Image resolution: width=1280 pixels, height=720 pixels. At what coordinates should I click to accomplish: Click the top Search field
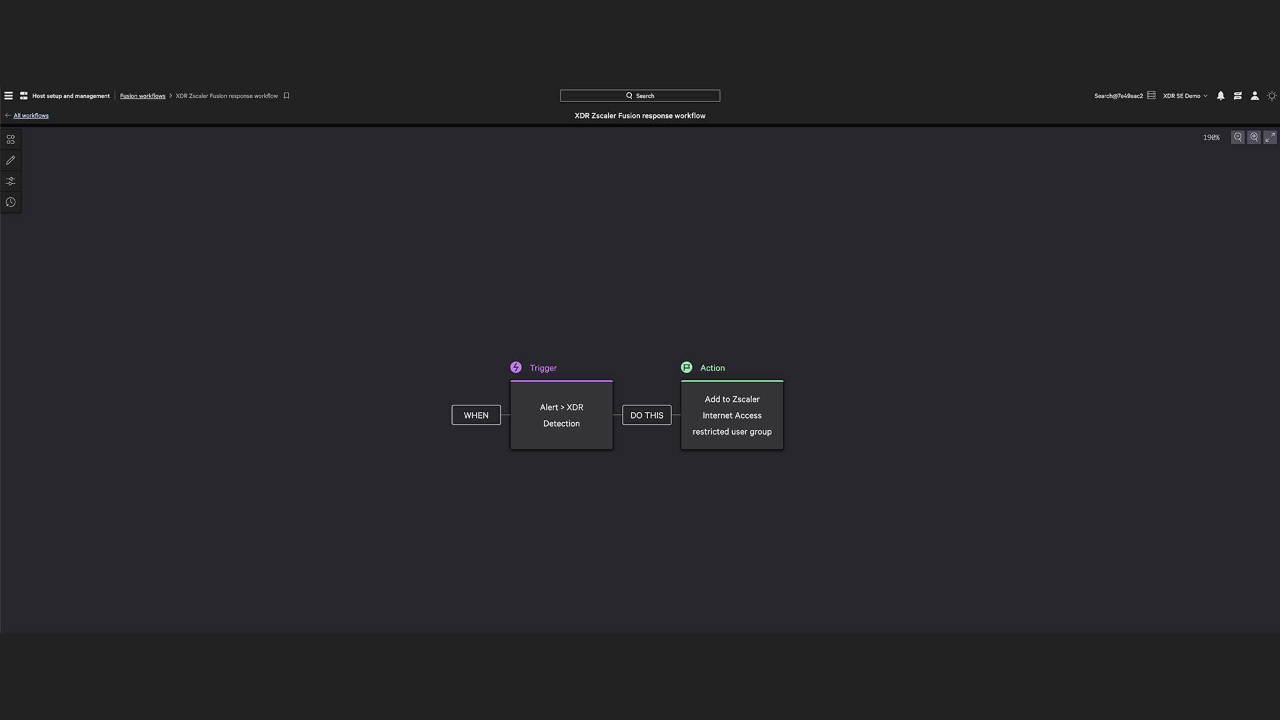tap(640, 96)
